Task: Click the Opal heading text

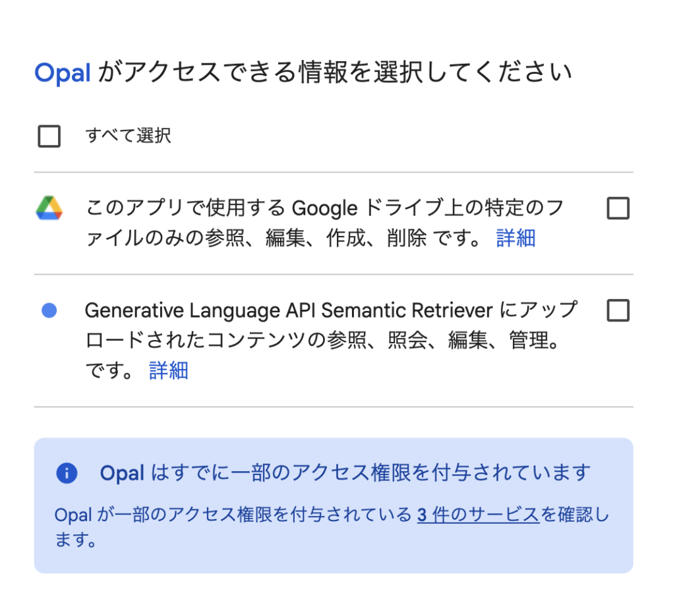Action: (x=63, y=72)
